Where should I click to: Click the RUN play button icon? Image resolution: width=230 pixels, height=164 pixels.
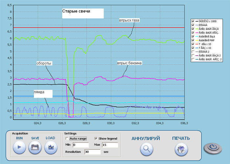click(x=19, y=147)
